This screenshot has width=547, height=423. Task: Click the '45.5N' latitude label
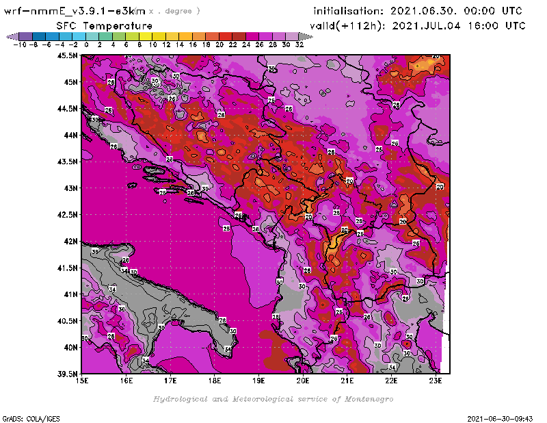click(68, 55)
